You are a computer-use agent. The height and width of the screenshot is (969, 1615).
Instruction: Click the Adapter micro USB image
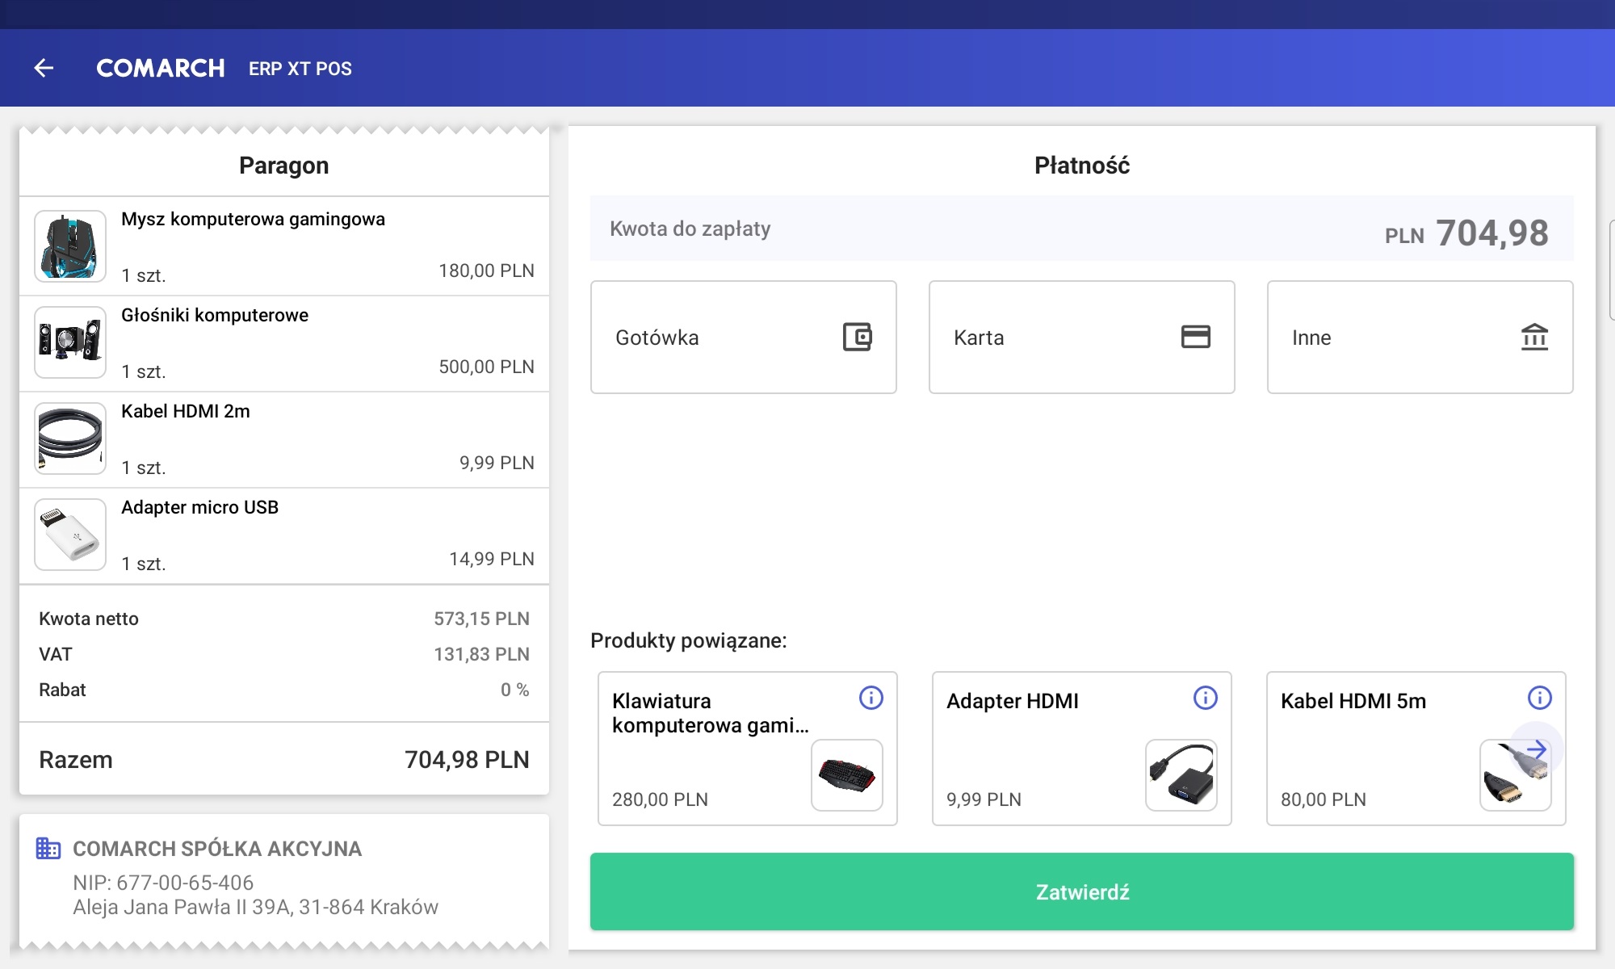pos(70,535)
